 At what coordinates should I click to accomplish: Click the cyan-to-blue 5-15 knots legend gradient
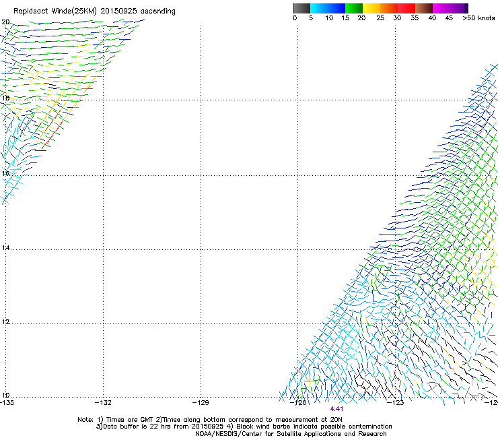(328, 8)
